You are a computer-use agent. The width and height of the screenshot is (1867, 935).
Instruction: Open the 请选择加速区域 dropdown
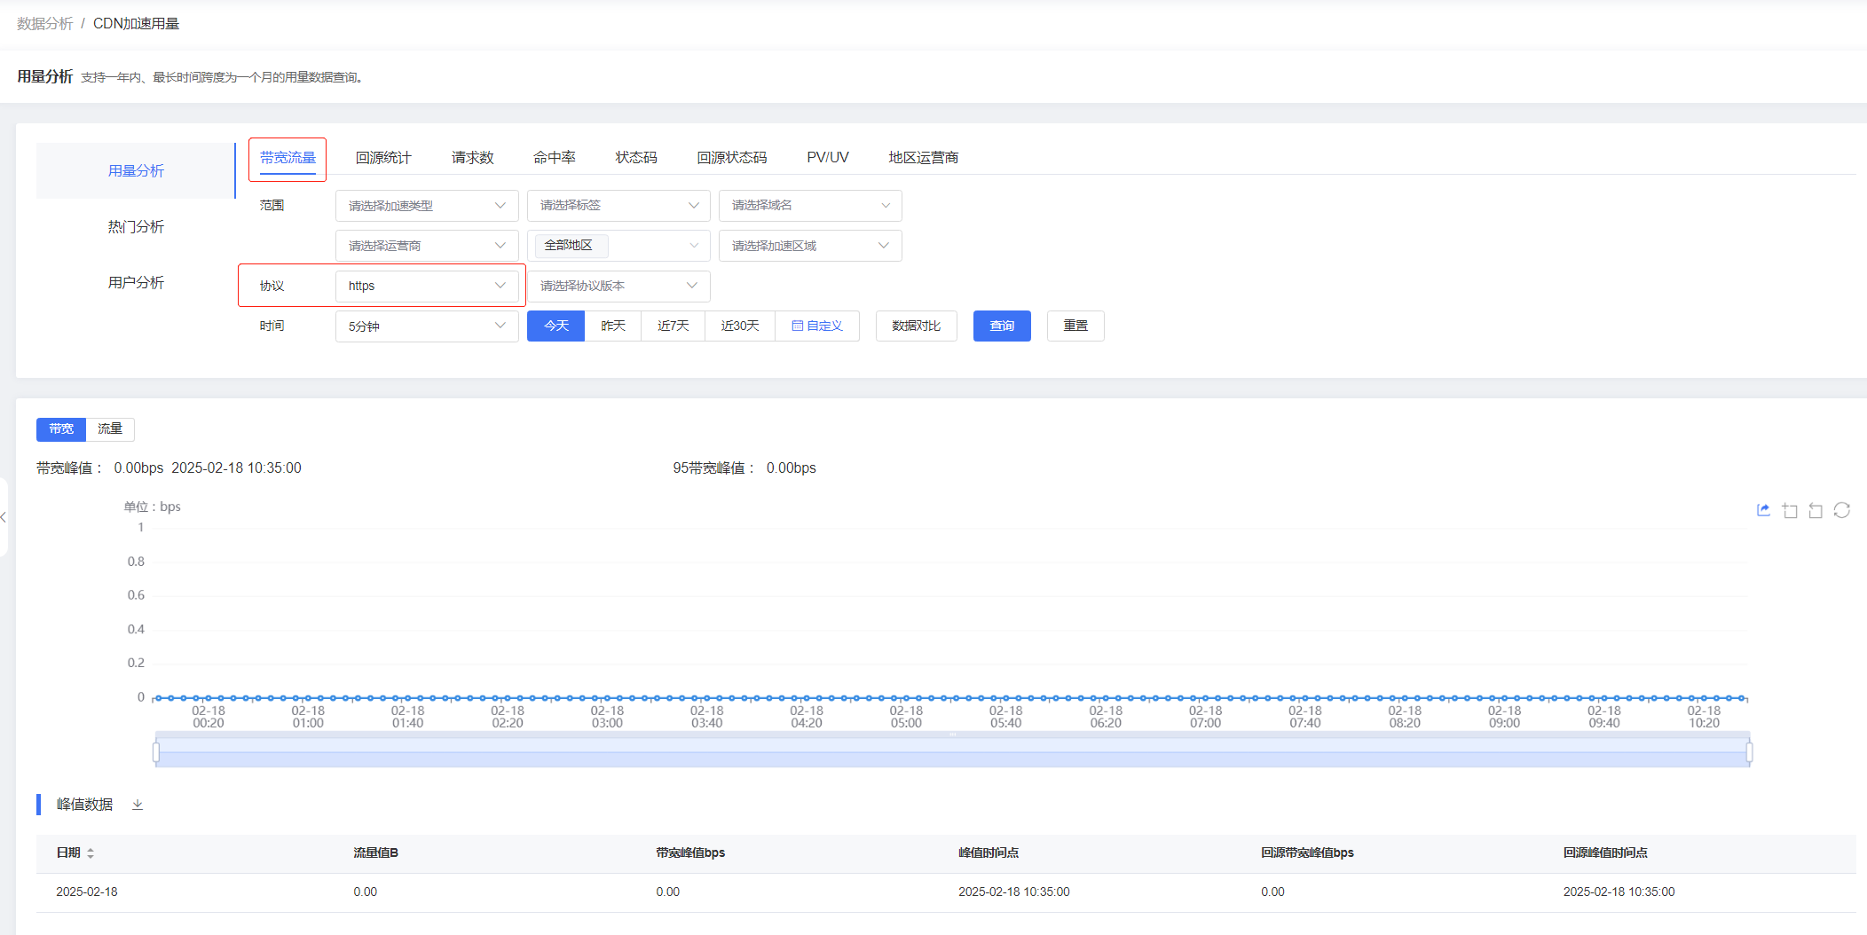[810, 246]
